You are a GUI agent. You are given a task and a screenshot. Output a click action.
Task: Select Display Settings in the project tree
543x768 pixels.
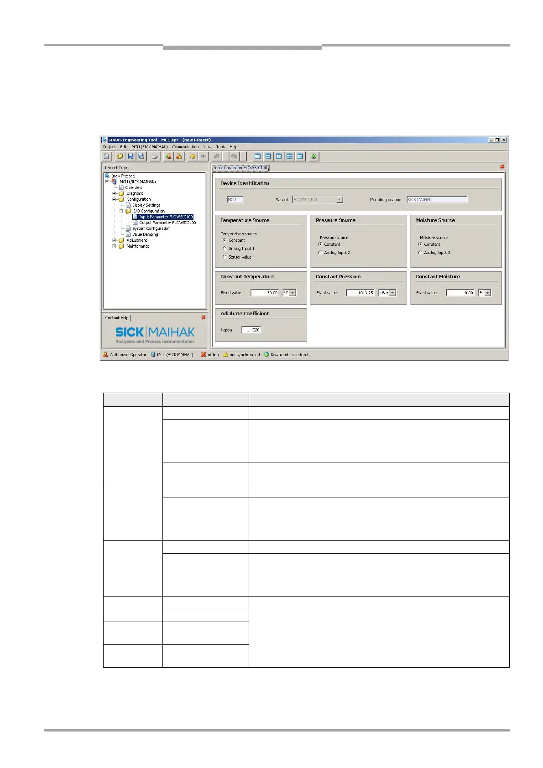(146, 205)
